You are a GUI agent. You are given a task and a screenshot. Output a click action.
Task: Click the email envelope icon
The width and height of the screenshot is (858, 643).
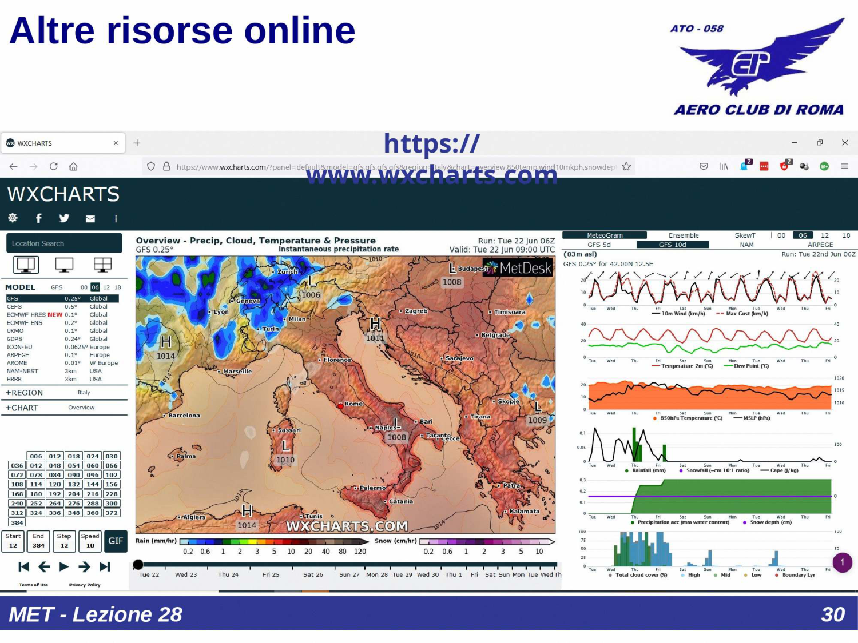[90, 218]
